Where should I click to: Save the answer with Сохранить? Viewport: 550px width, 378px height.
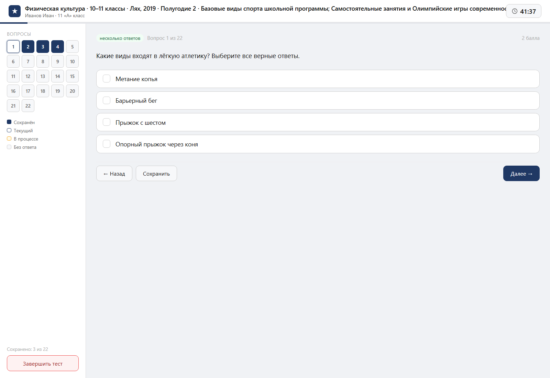click(x=156, y=174)
